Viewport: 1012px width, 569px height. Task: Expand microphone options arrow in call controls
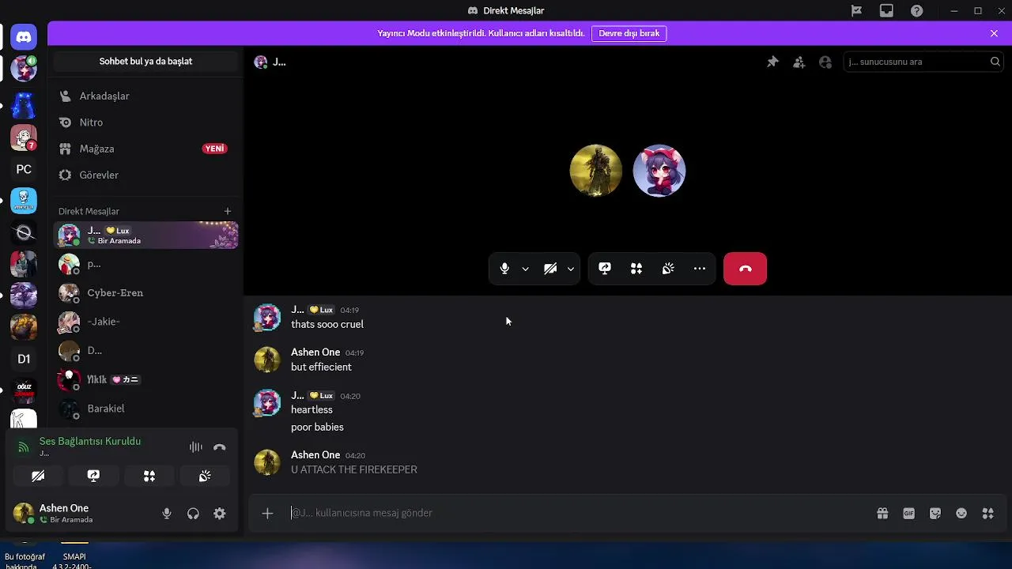click(x=525, y=269)
